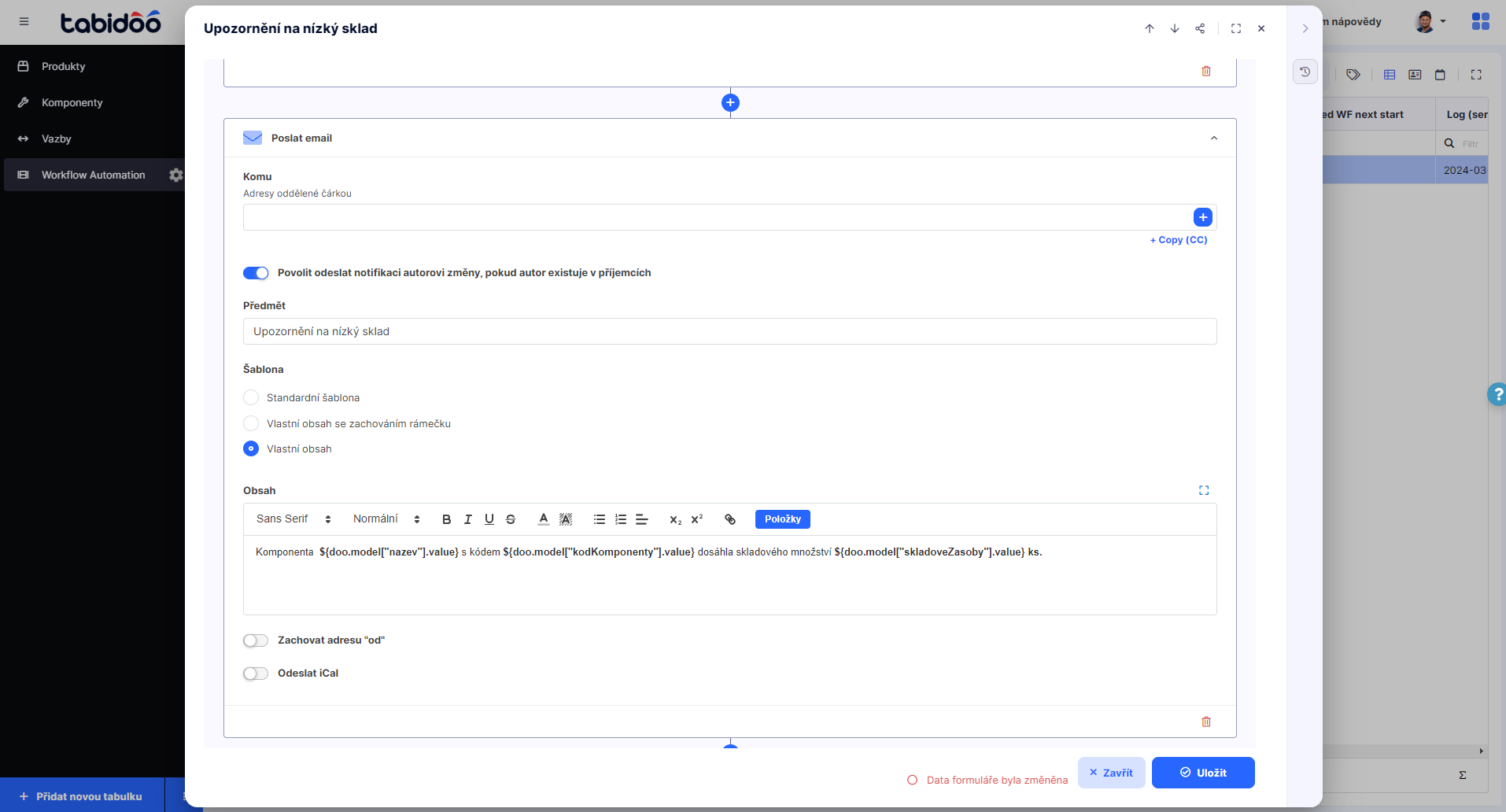
Task: Pick text color in editor toolbar
Action: [x=543, y=519]
